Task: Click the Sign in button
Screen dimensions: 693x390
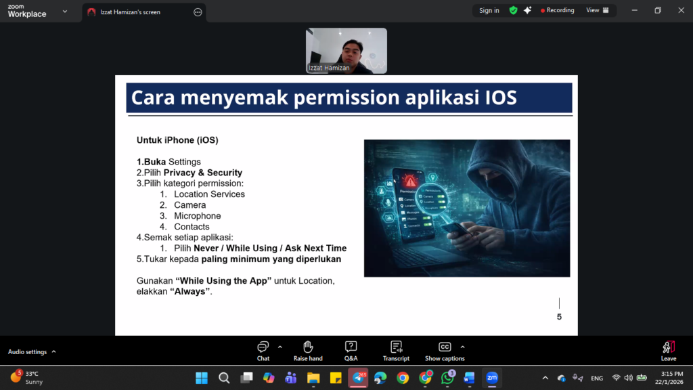Action: 489,10
